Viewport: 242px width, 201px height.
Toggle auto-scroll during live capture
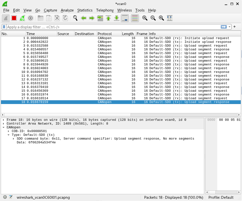(x=125, y=18)
